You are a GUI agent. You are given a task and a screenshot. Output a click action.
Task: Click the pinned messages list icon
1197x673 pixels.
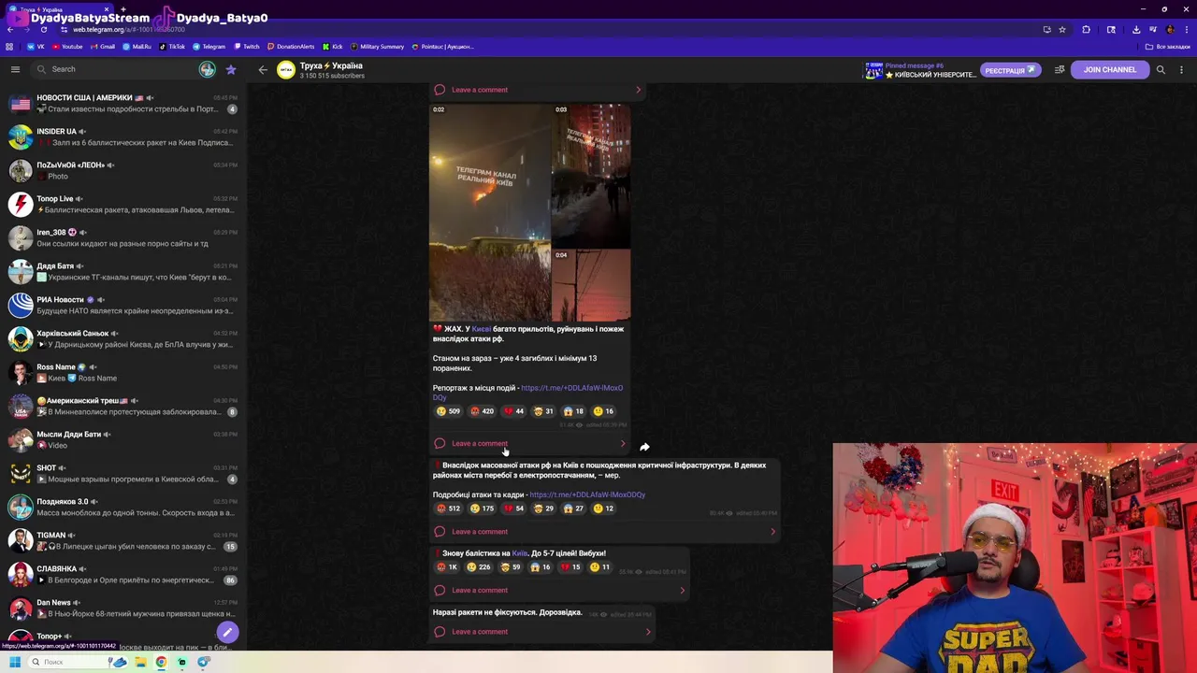tap(1060, 69)
